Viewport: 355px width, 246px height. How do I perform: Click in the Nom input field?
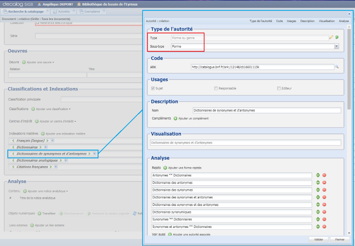click(x=266, y=110)
